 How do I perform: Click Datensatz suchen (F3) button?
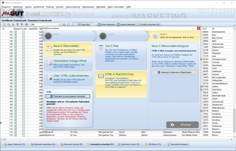[129, 144]
